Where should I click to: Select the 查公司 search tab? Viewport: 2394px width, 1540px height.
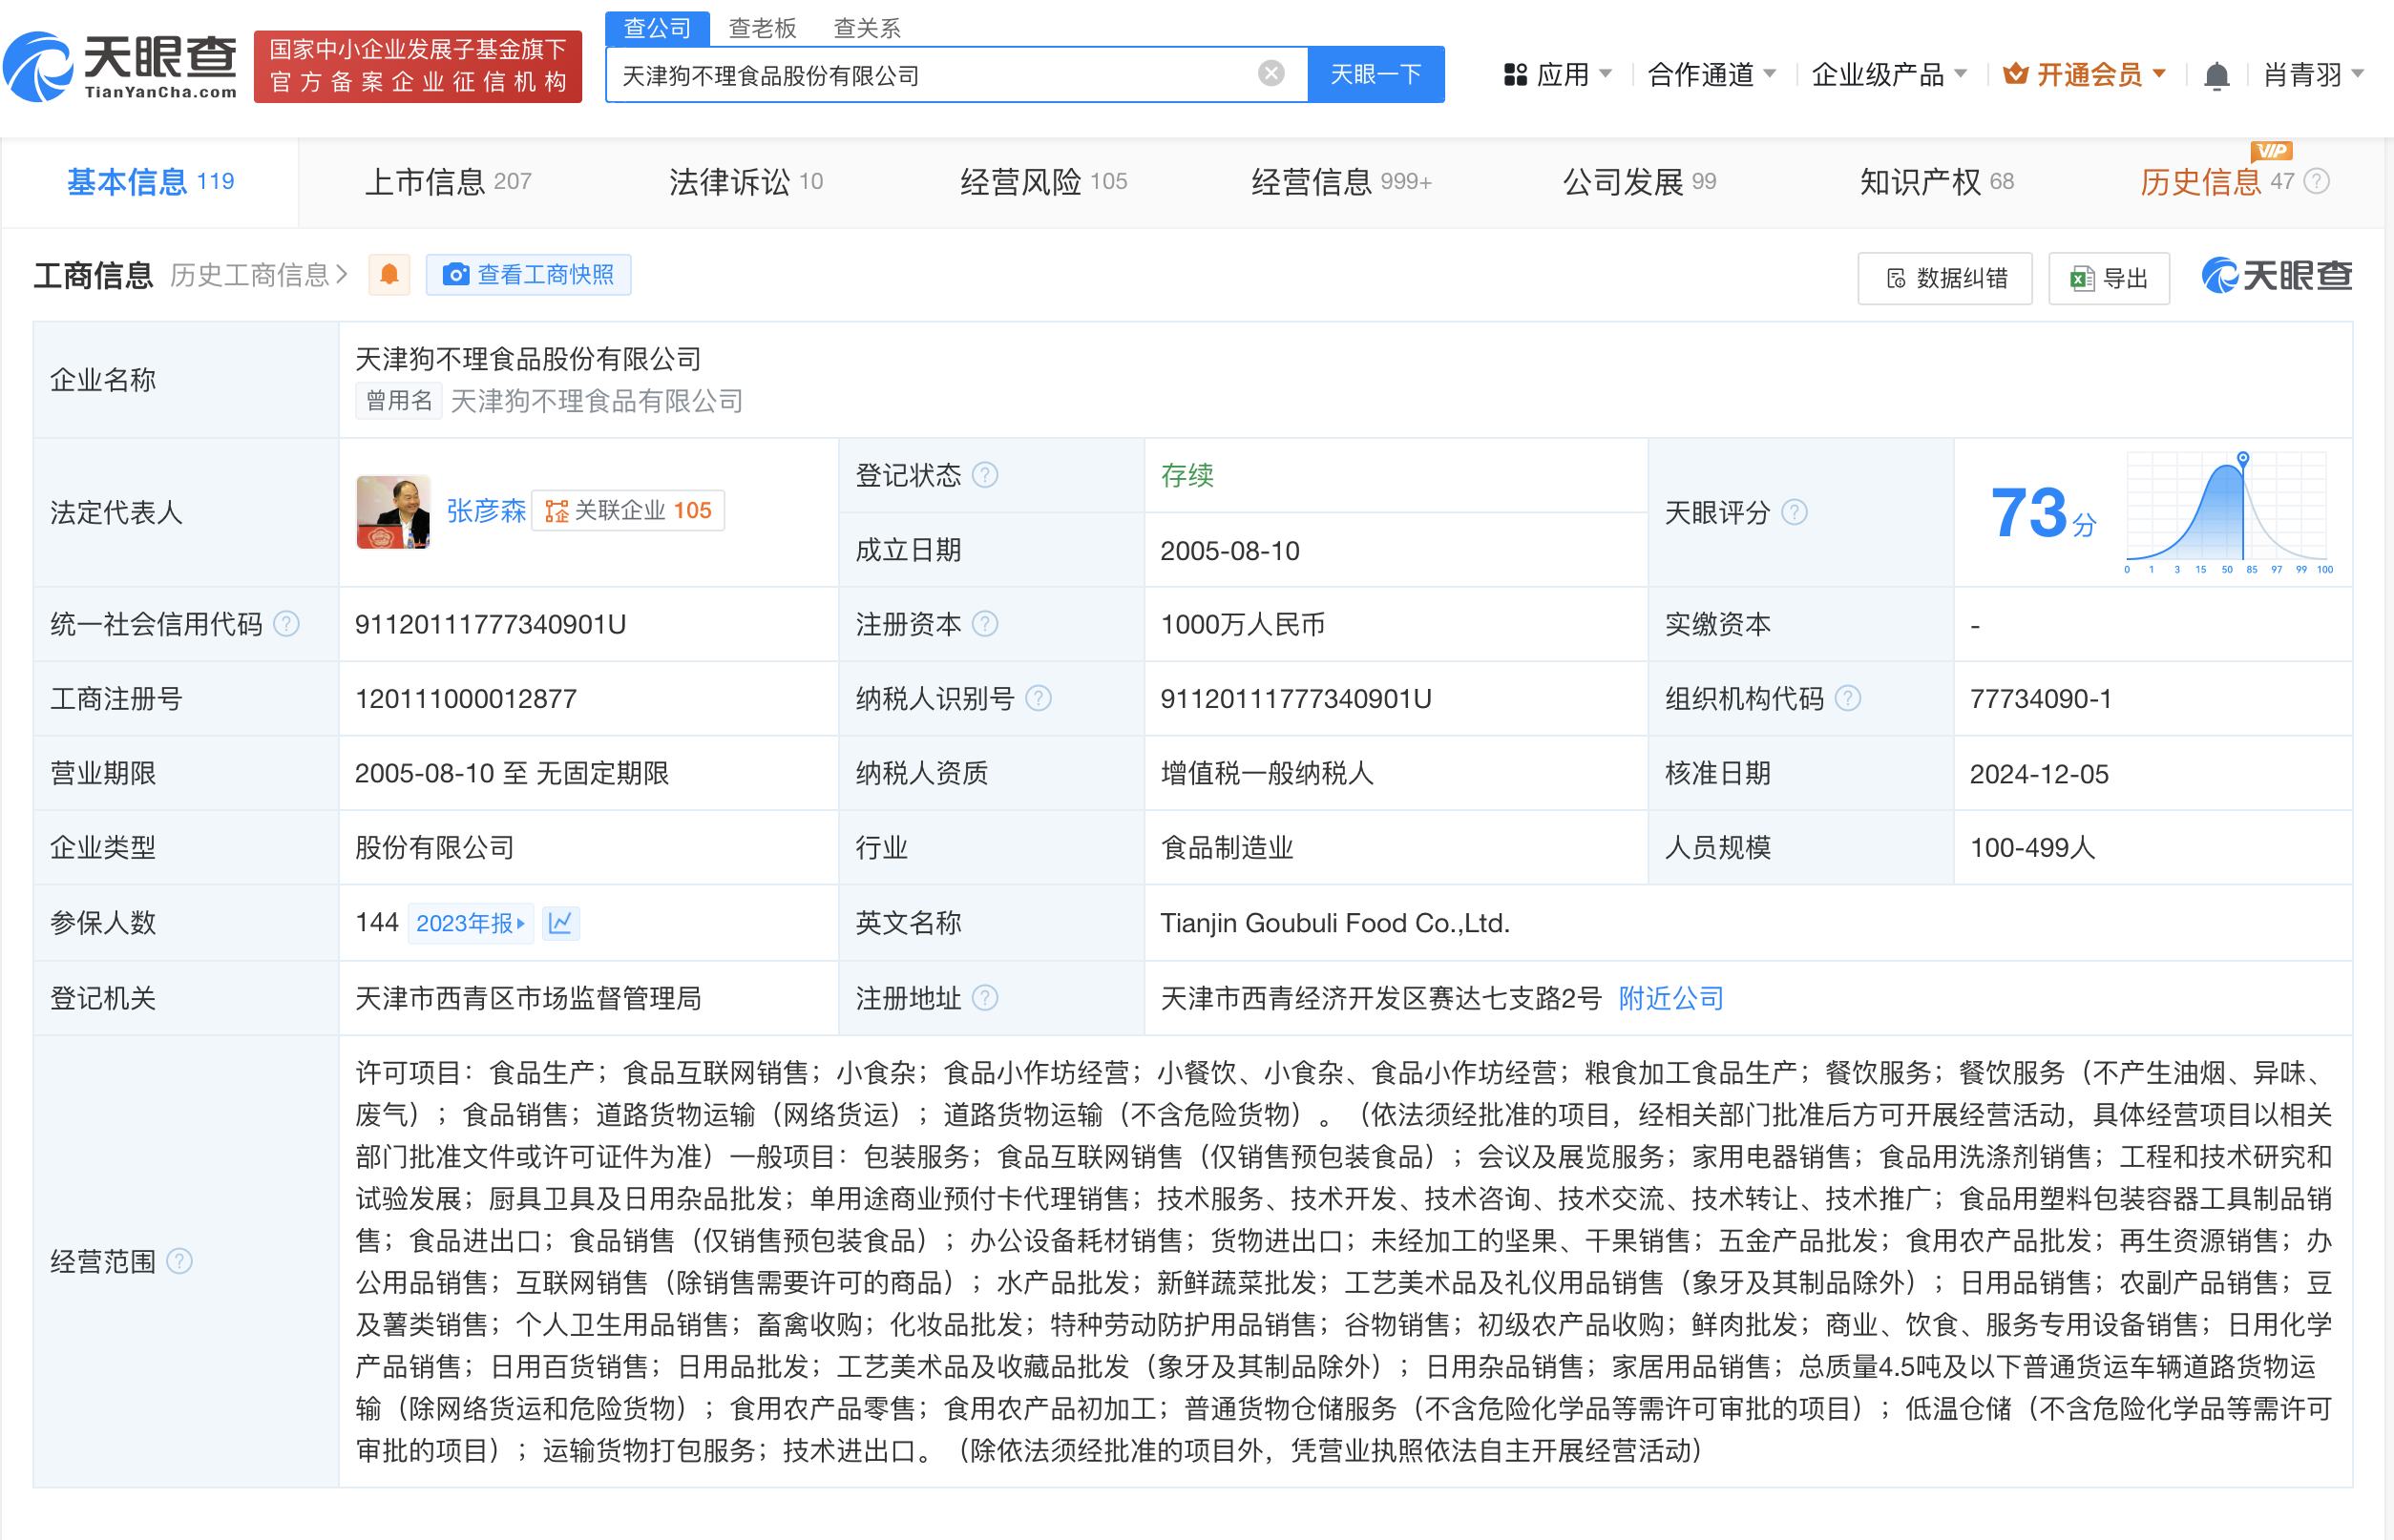658,28
